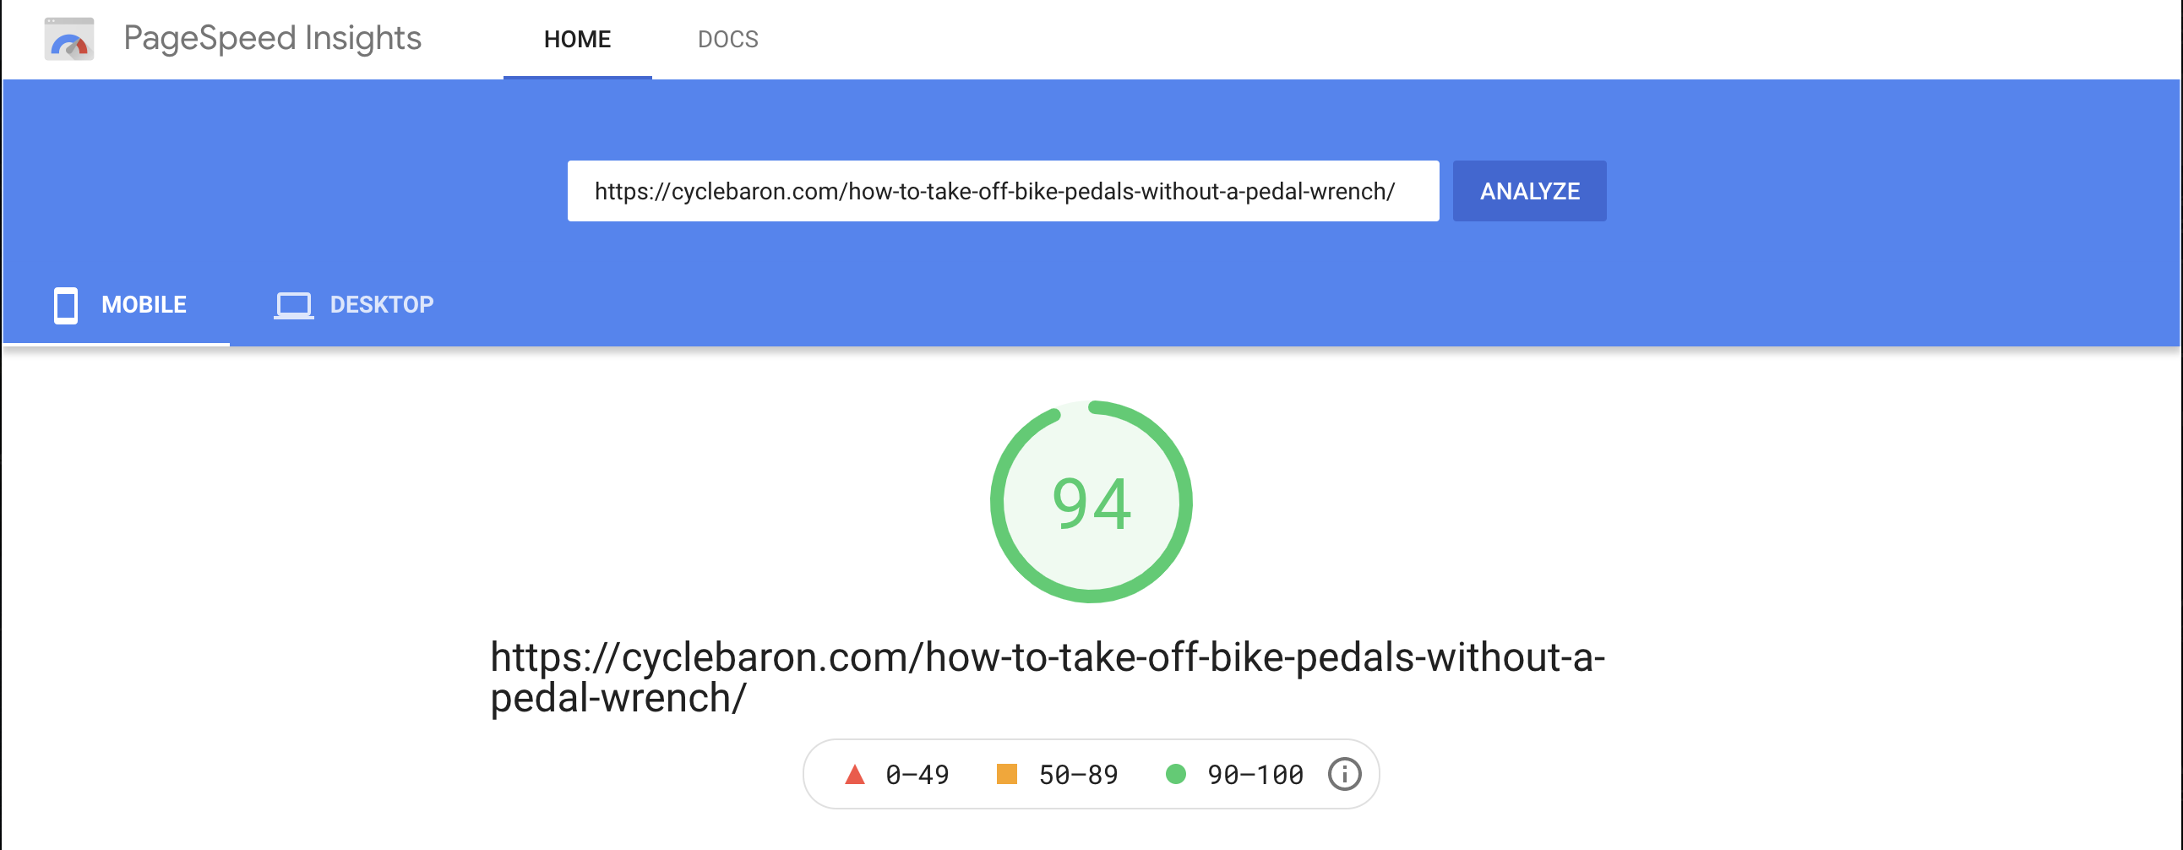2183x850 pixels.
Task: Open the score legend info icon
Action: click(1344, 774)
